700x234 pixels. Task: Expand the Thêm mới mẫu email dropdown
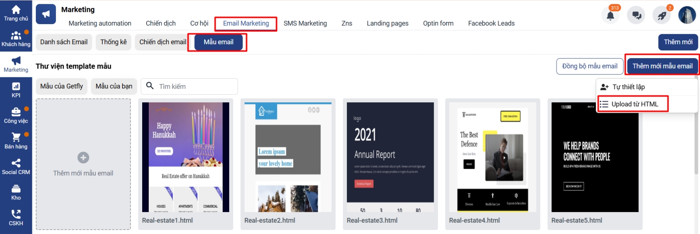coord(662,66)
